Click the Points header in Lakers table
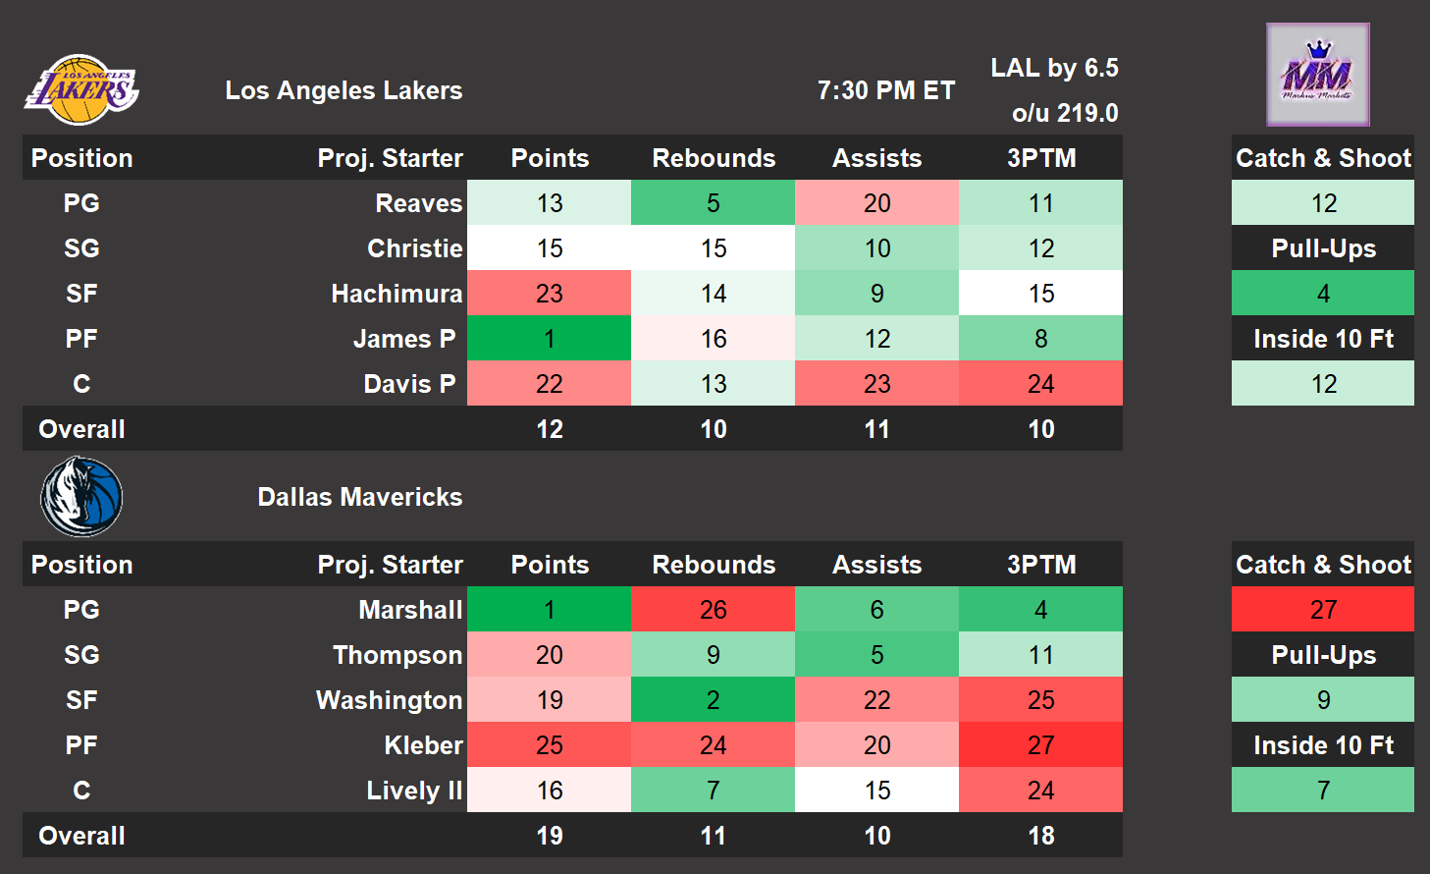The height and width of the screenshot is (874, 1430). [x=550, y=158]
